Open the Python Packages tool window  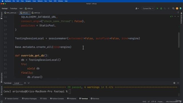29,98
